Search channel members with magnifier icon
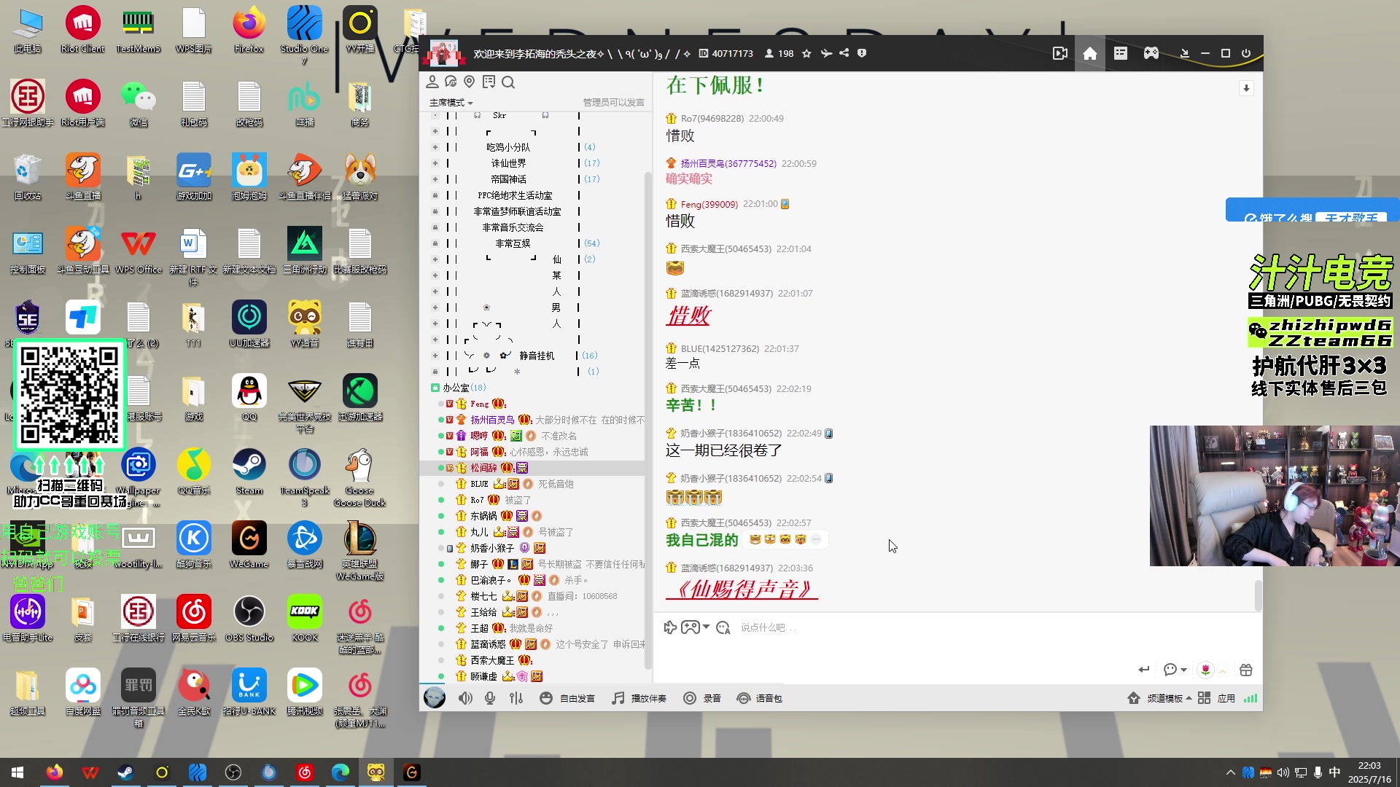The height and width of the screenshot is (787, 1400). tap(508, 82)
